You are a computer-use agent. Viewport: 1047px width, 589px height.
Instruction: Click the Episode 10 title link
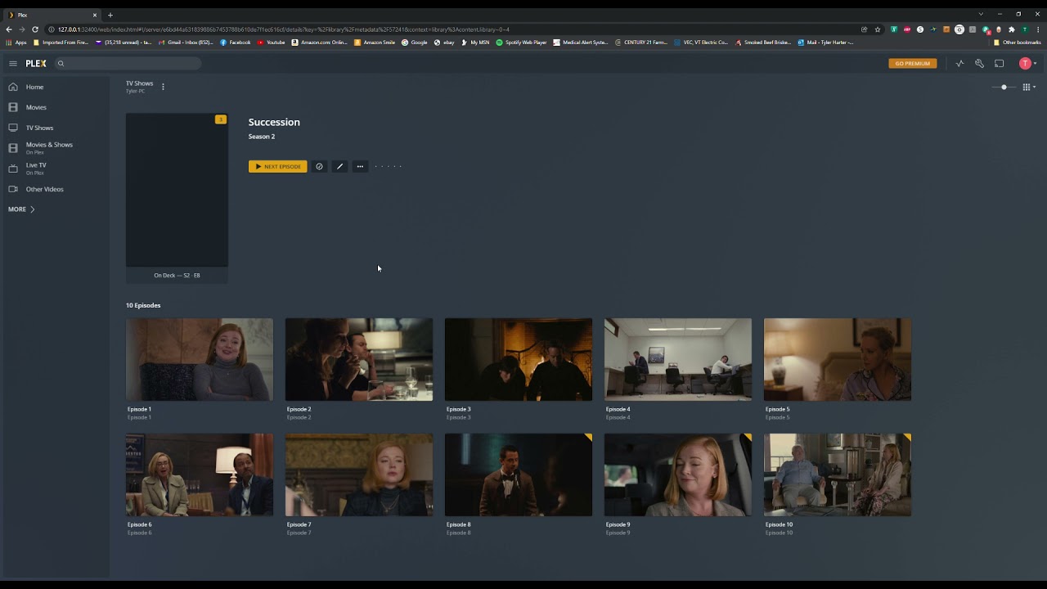pyautogui.click(x=779, y=524)
